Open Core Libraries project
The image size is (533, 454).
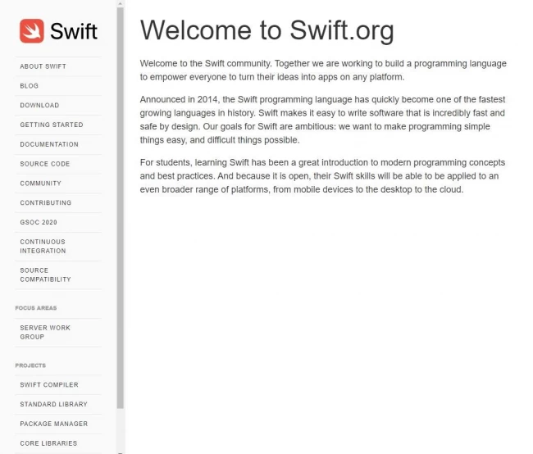(48, 443)
